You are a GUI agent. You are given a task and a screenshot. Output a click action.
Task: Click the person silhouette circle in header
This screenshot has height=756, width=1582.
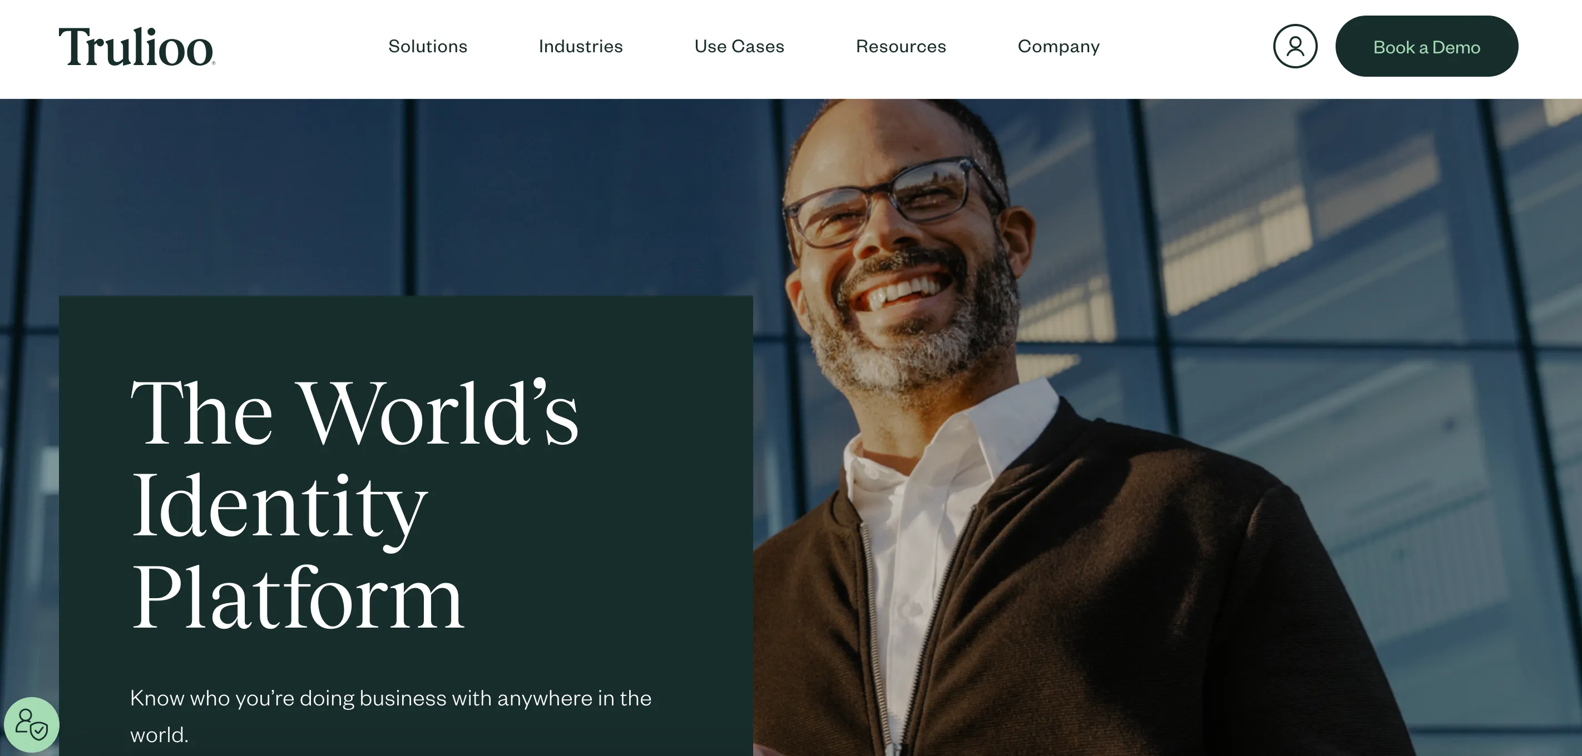[x=1294, y=46]
